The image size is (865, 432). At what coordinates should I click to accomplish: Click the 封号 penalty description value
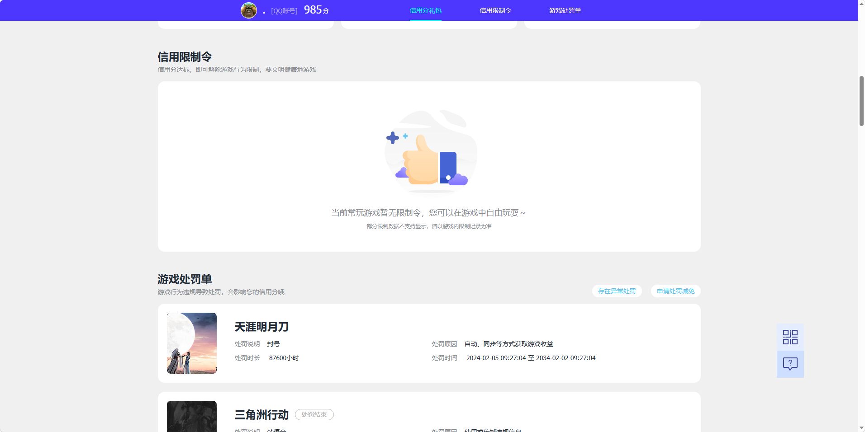click(273, 344)
